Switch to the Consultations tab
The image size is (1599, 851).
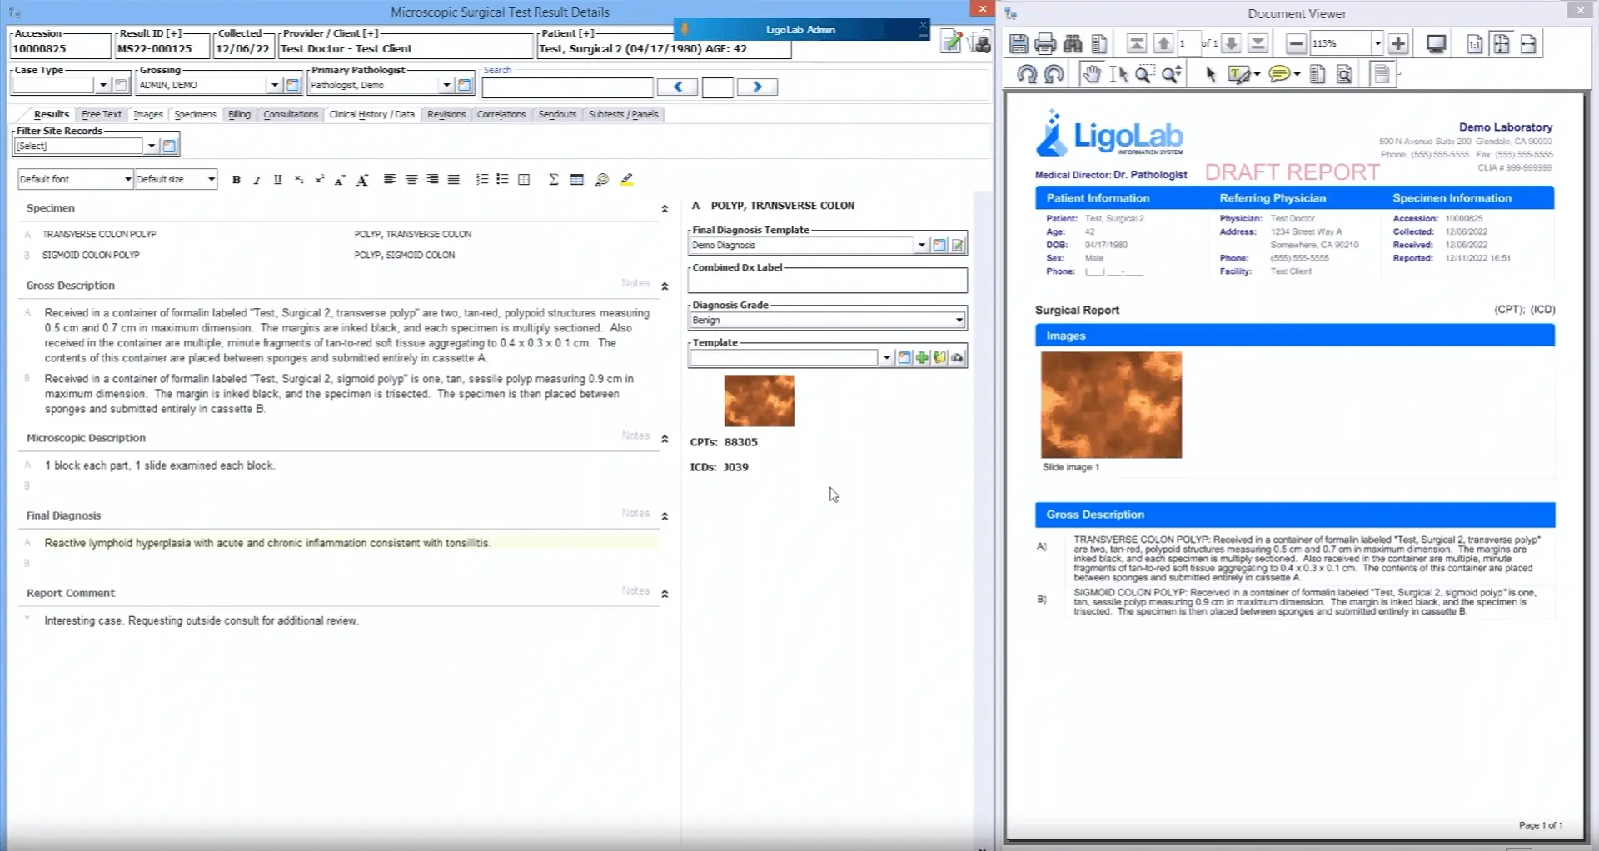[x=291, y=114]
